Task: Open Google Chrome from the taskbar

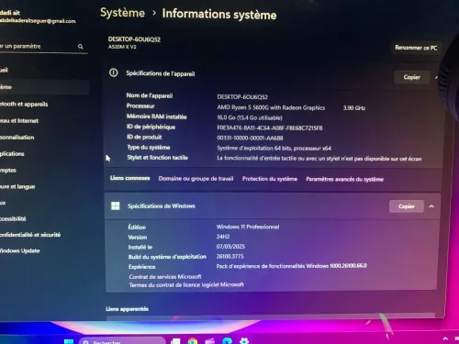Action: tap(193, 341)
